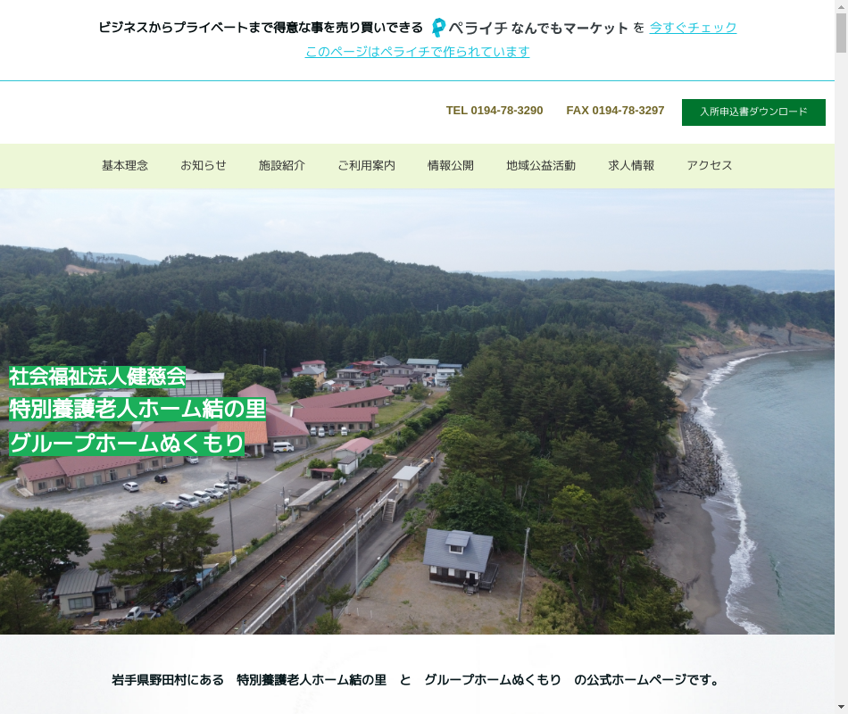Screen dimensions: 848x714
Task: Open the ご利用案内 menu item
Action: (x=367, y=165)
